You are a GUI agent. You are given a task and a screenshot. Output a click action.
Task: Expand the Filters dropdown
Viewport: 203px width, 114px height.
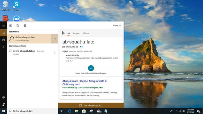pyautogui.click(x=117, y=26)
